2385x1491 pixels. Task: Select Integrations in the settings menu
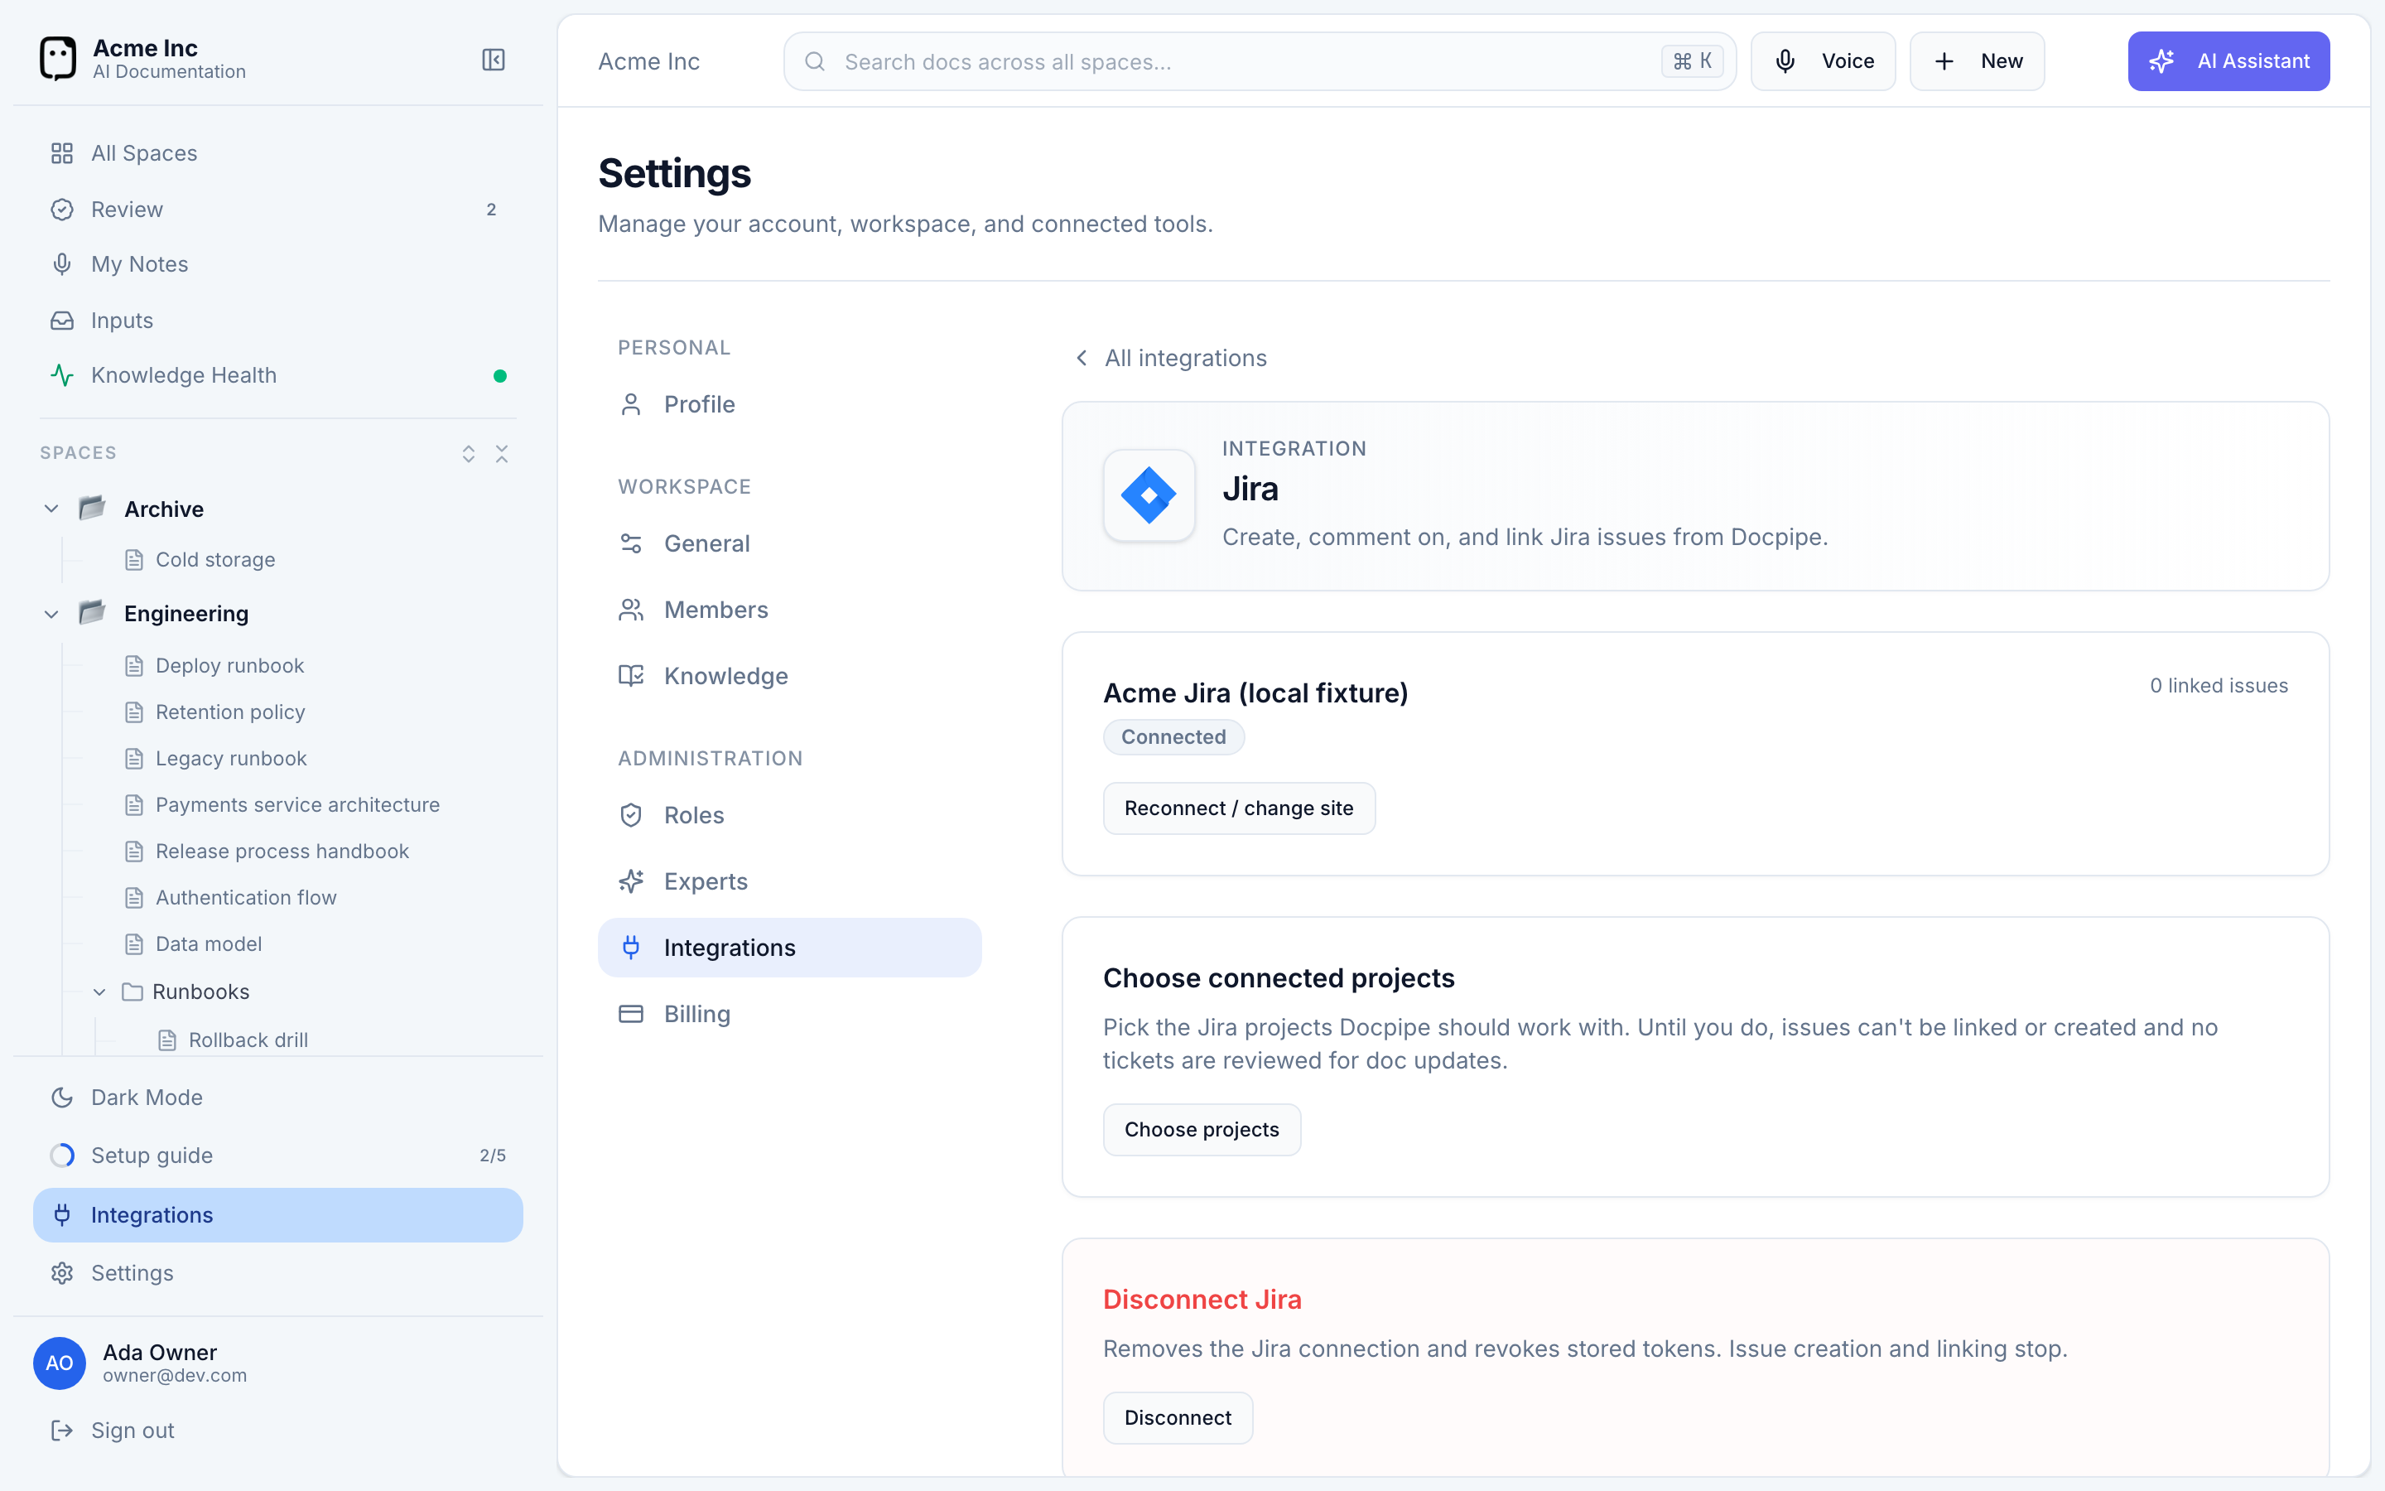click(x=789, y=948)
